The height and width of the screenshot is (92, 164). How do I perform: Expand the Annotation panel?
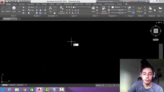[53, 16]
